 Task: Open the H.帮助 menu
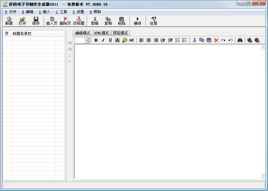(x=95, y=12)
